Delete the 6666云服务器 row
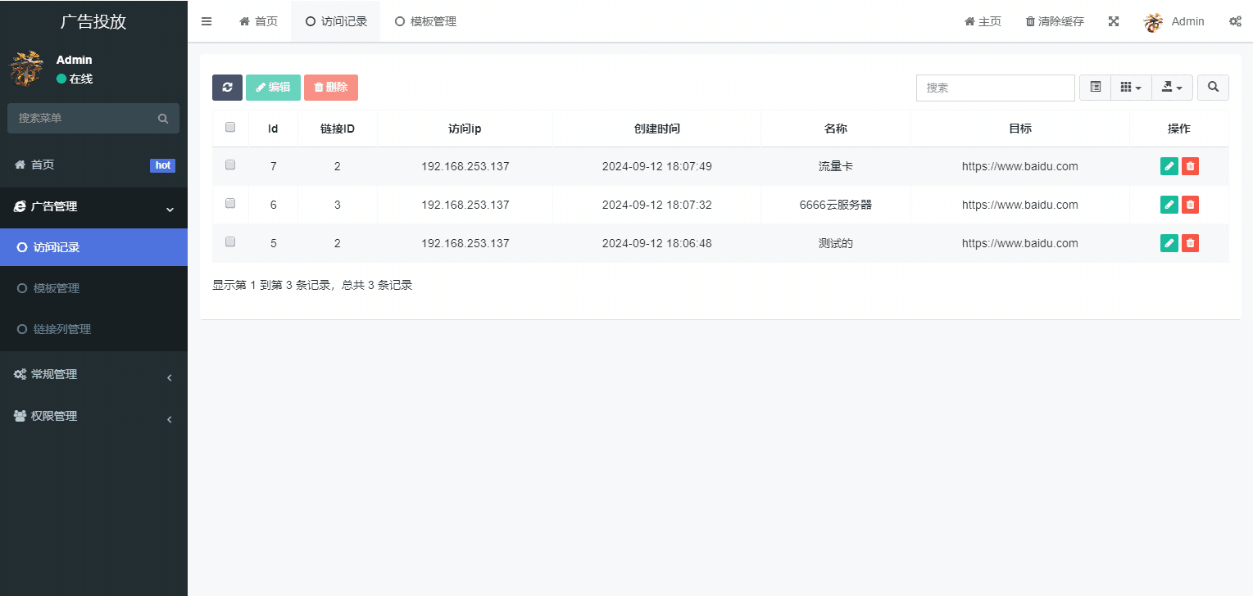1253x596 pixels. [x=1191, y=205]
